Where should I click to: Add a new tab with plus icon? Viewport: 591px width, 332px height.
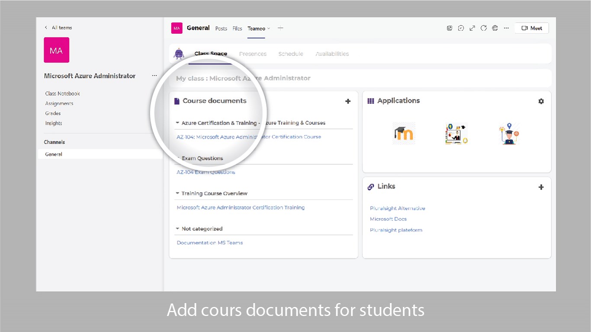[x=280, y=28]
